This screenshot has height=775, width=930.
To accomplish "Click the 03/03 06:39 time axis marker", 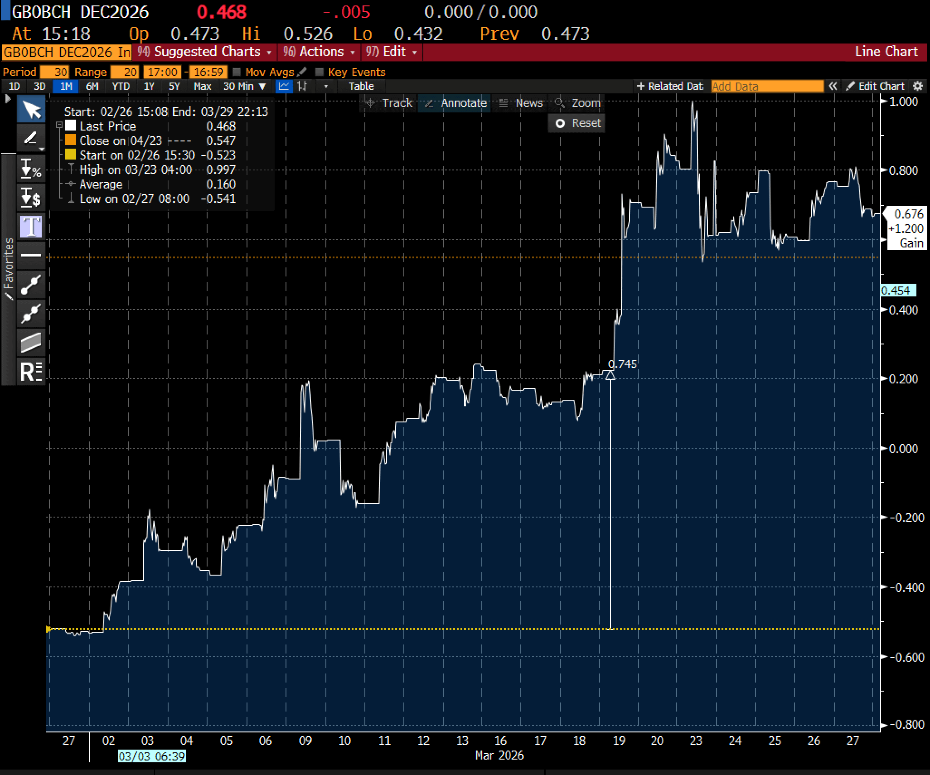I will coord(151,756).
